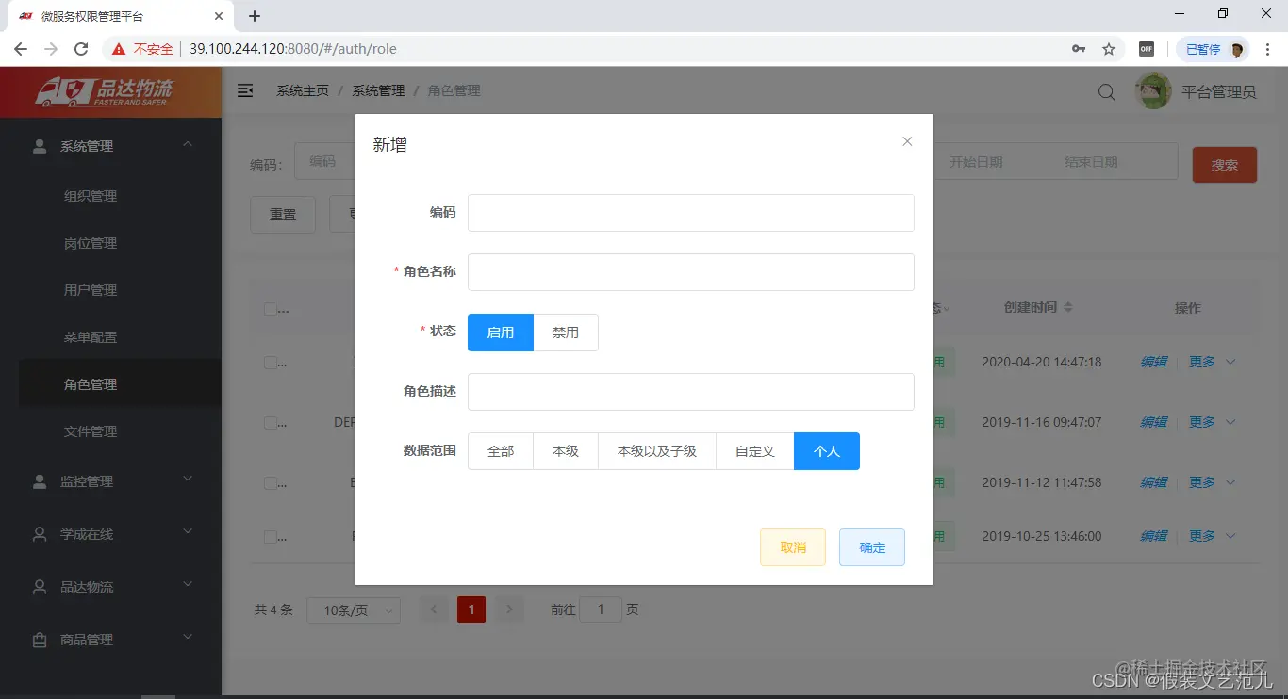Screen dimensions: 1288x699
Task: Click the 编码 input field in the dialog
Action: pos(690,212)
